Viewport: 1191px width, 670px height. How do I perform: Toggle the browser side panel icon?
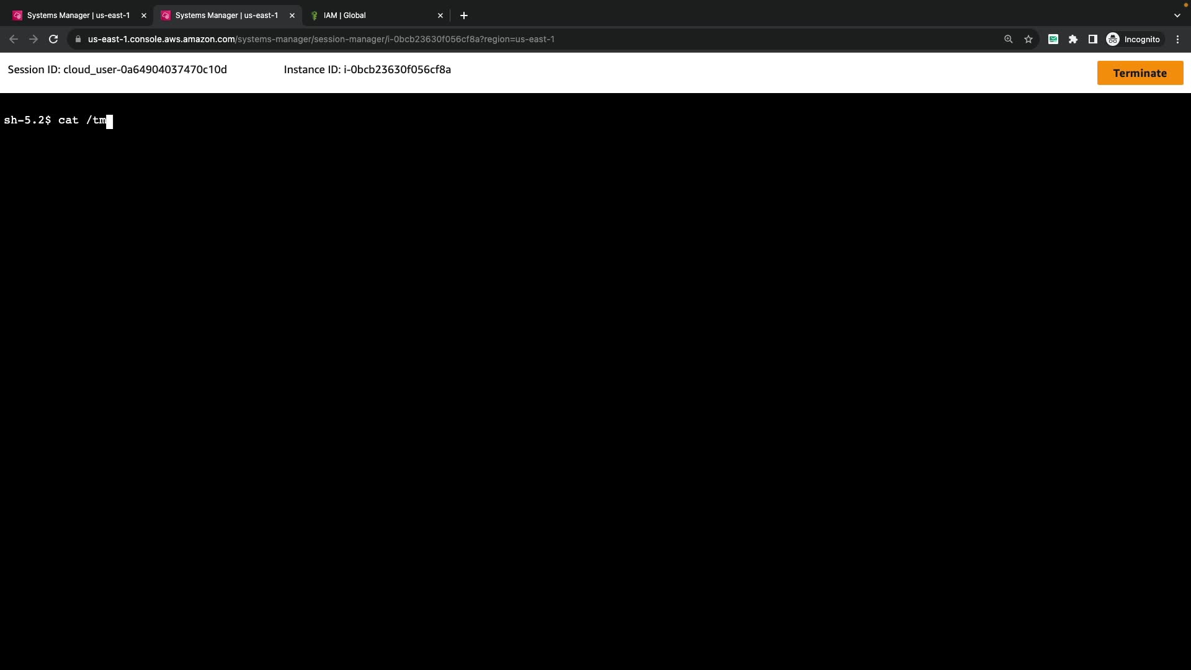pyautogui.click(x=1093, y=39)
